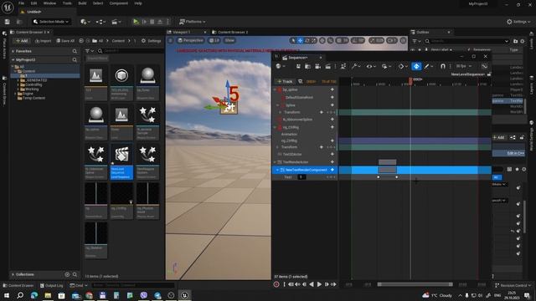This screenshot has height=301, width=536.
Task: Open the Selection Mode dropdown
Action: [51, 22]
